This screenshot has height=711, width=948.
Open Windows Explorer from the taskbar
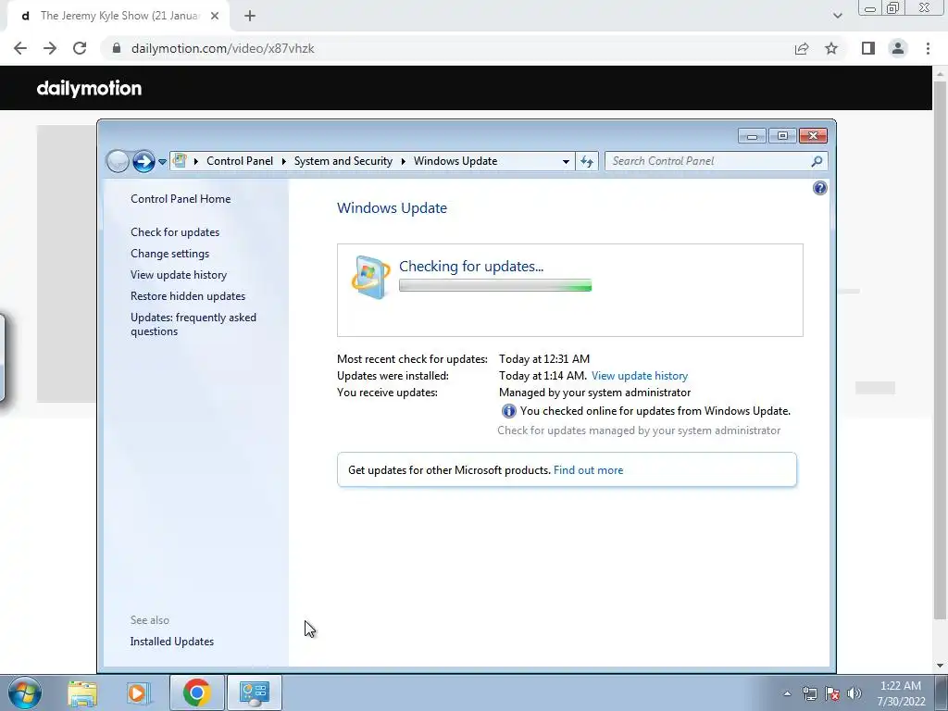[x=82, y=692]
